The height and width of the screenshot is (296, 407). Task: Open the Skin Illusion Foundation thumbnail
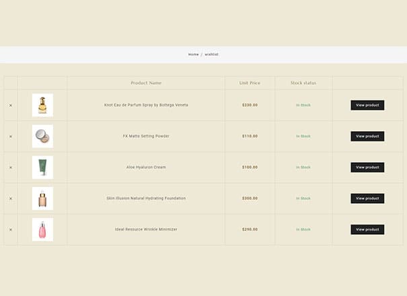(x=42, y=198)
